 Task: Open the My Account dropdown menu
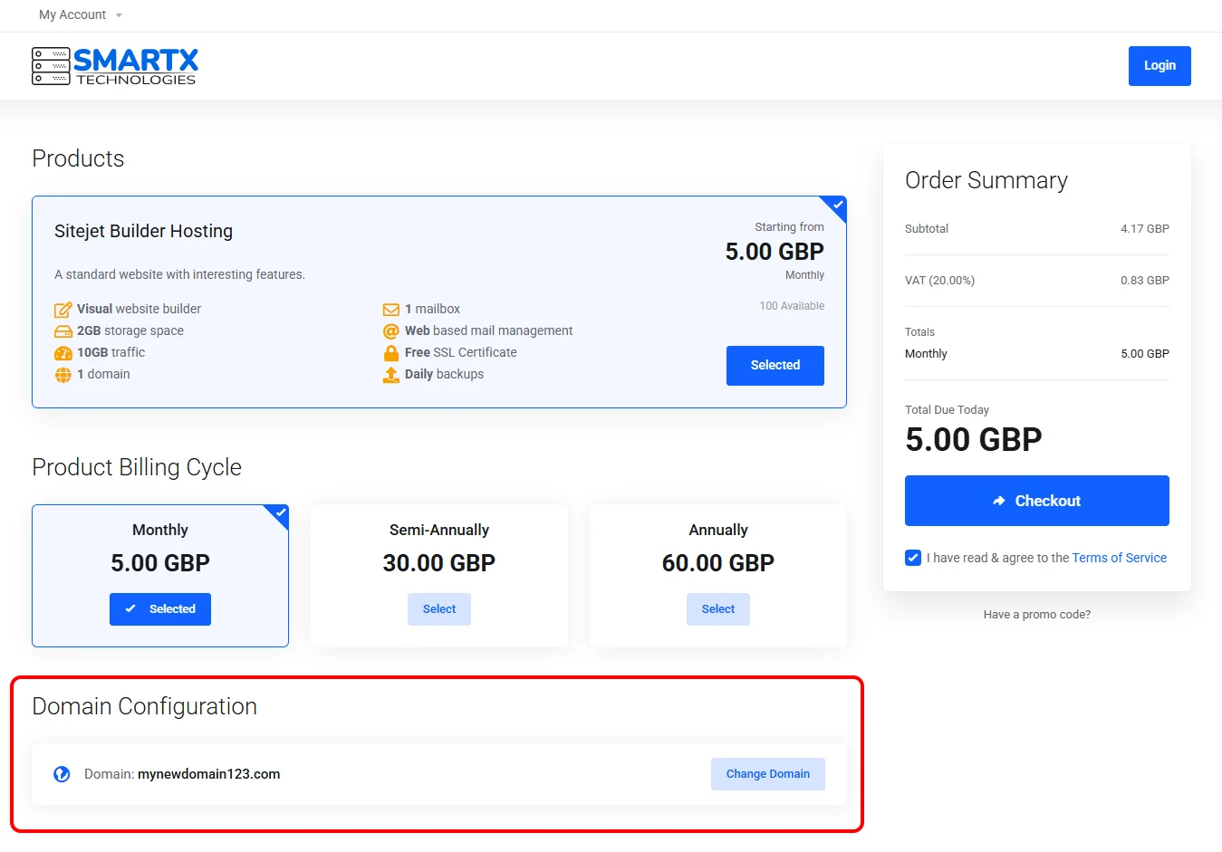[80, 15]
